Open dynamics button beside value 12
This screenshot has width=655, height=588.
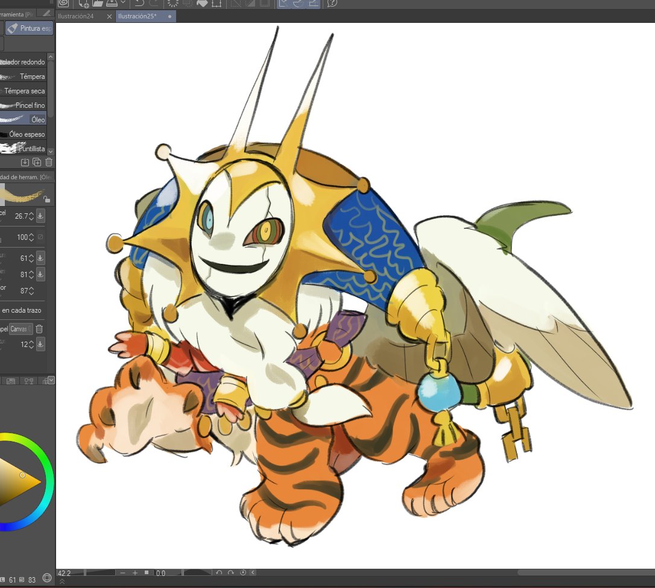[x=40, y=344]
